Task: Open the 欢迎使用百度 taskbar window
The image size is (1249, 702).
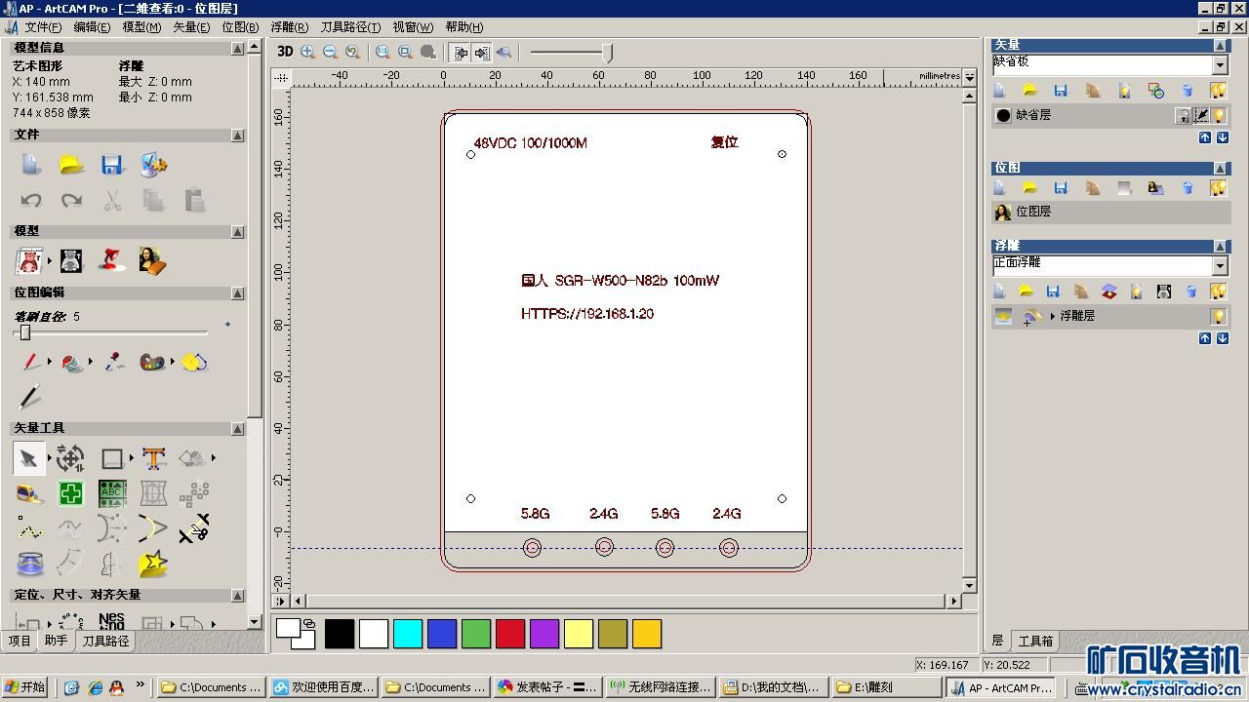Action: [x=324, y=687]
